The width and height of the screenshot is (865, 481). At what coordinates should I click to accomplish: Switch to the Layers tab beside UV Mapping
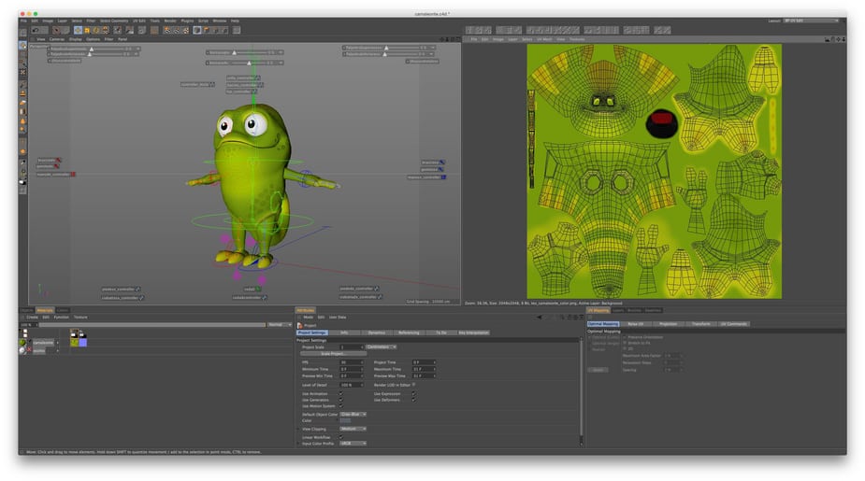618,310
